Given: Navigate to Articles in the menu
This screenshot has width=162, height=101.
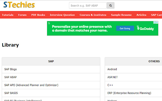Looking at the screenshot, I should (x=141, y=15).
